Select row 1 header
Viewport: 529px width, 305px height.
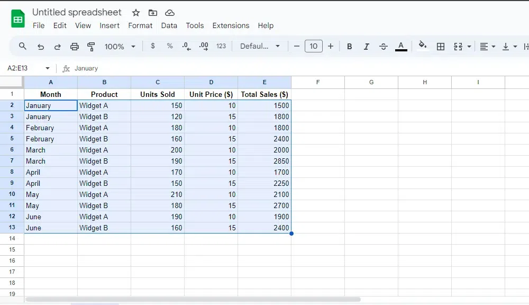(x=12, y=94)
